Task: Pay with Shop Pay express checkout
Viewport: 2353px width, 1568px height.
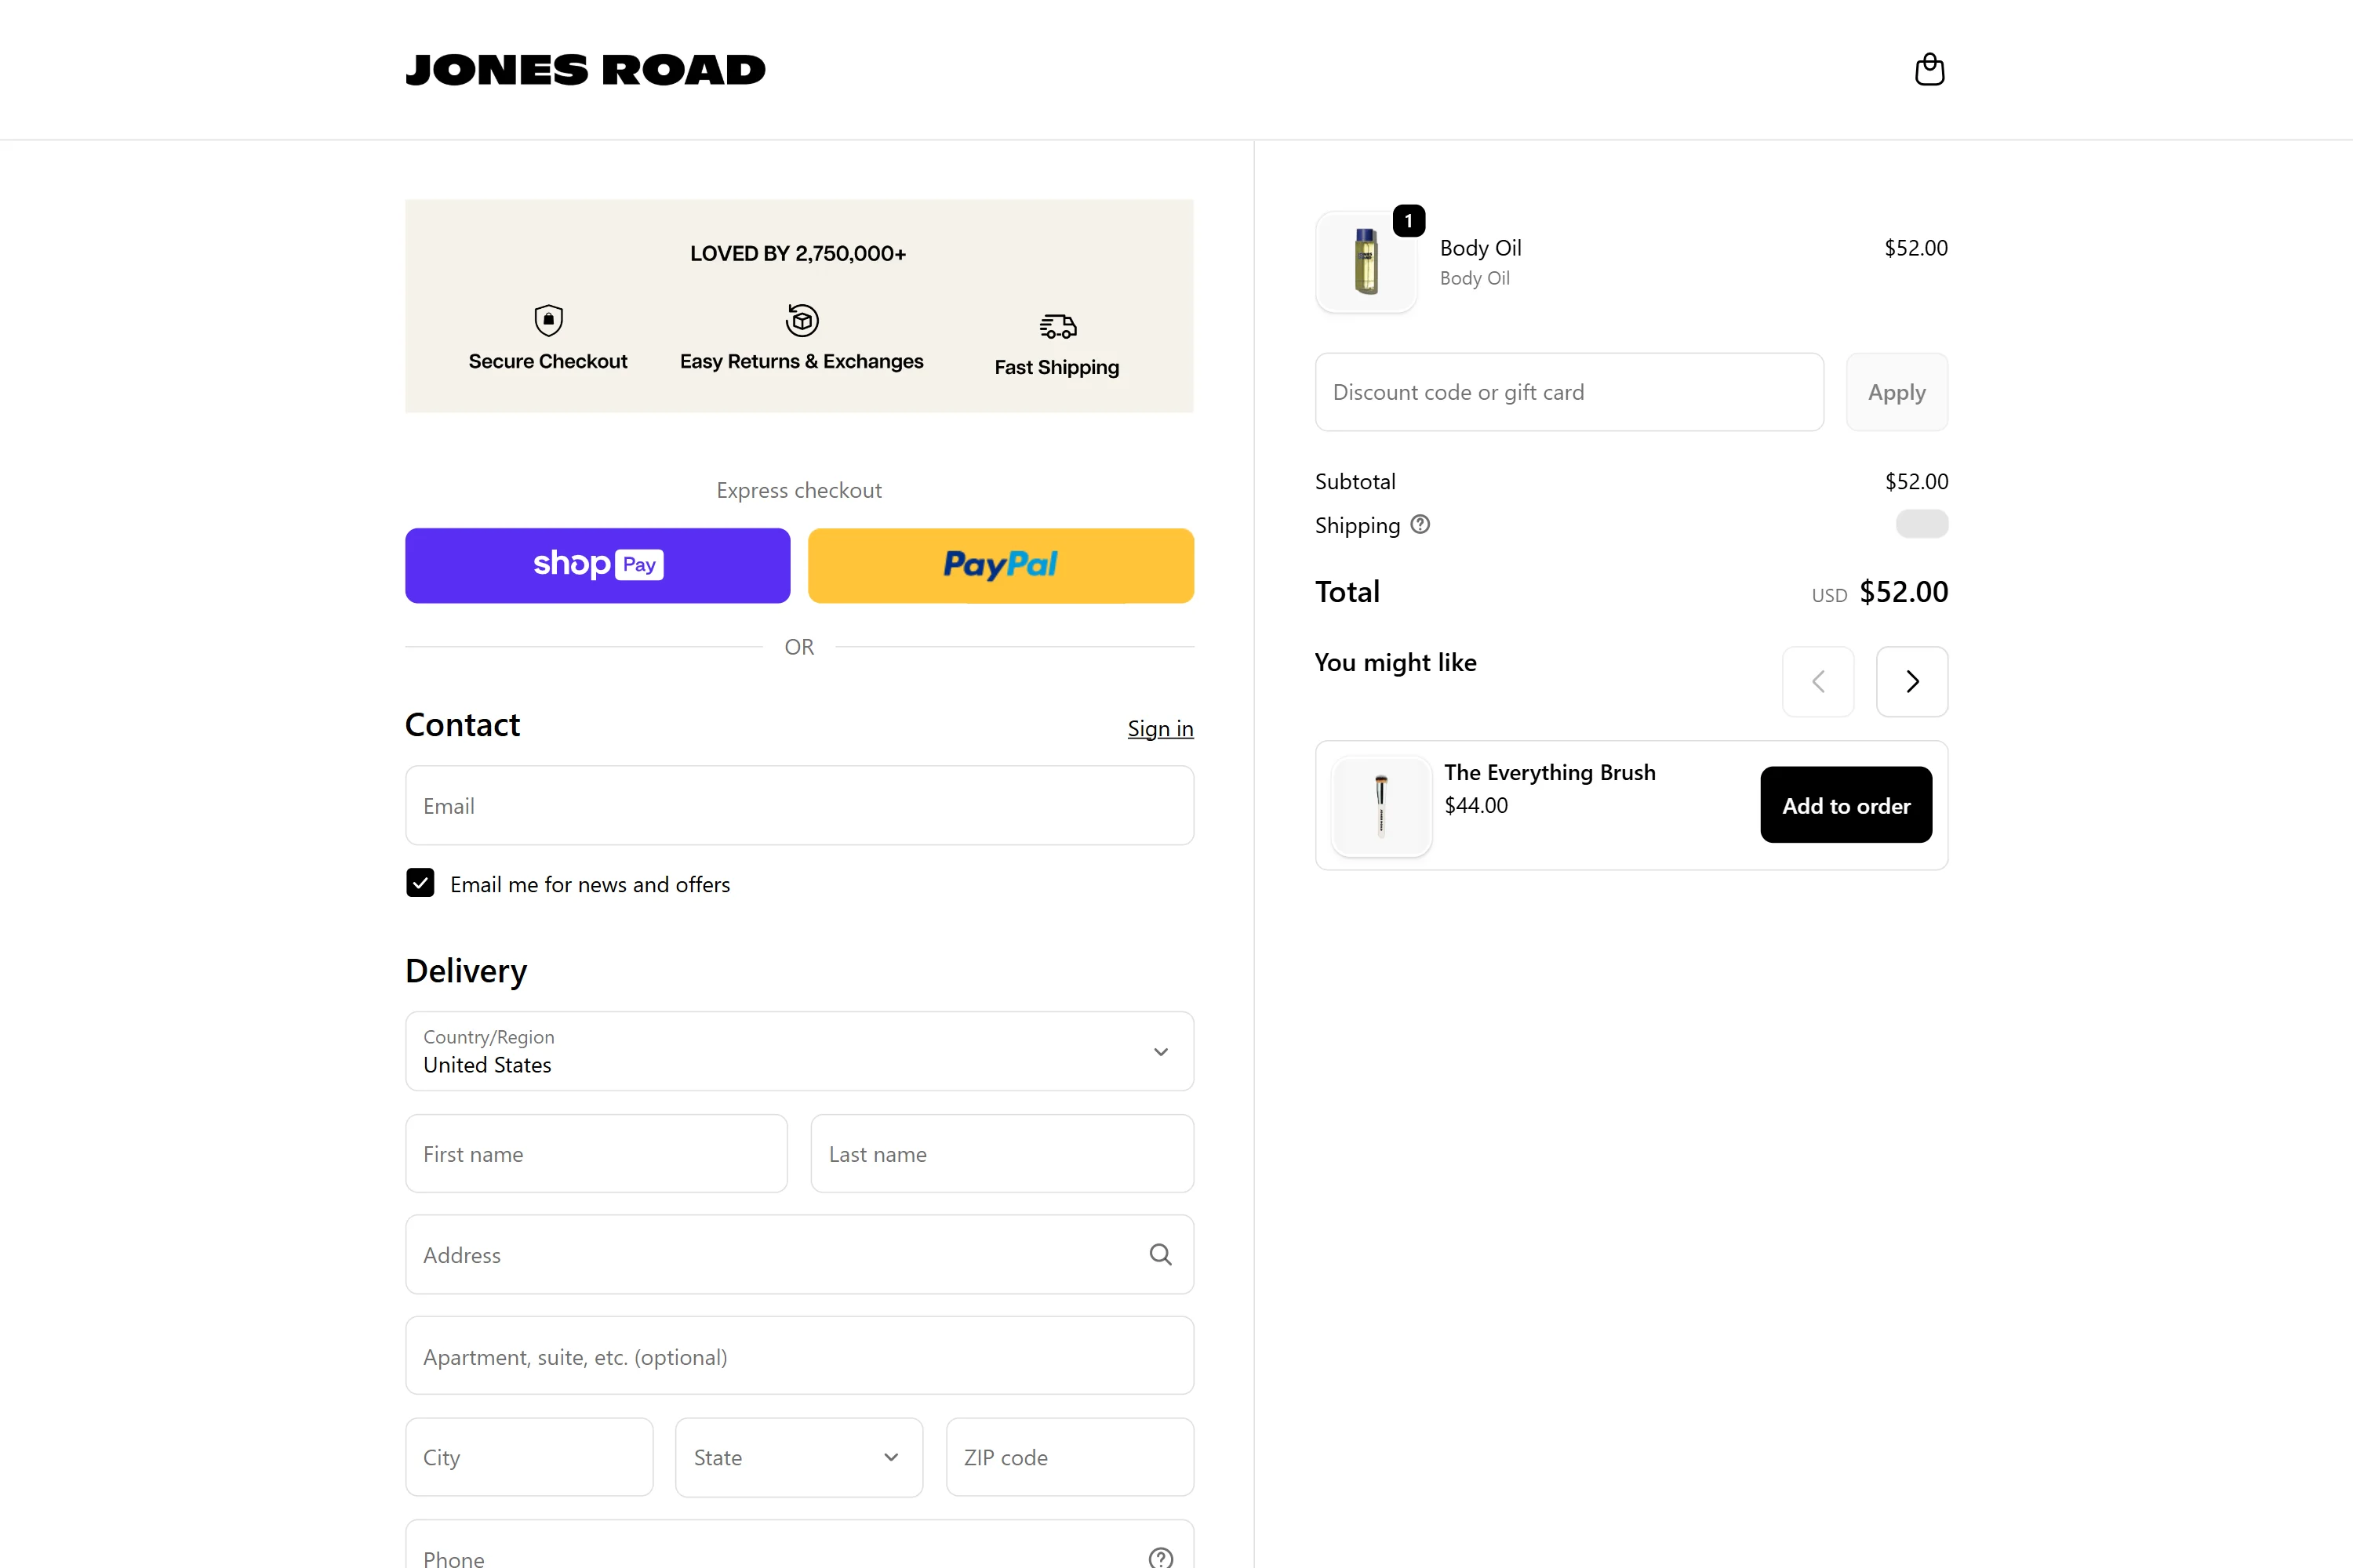Action: pos(597,565)
